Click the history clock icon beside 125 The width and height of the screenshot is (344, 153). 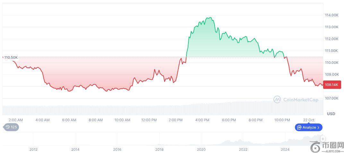pos(8,127)
